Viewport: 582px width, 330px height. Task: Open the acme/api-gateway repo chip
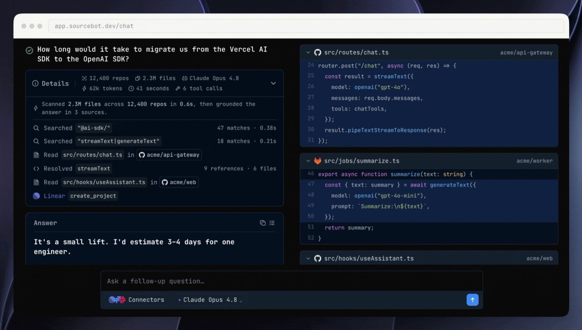169,155
